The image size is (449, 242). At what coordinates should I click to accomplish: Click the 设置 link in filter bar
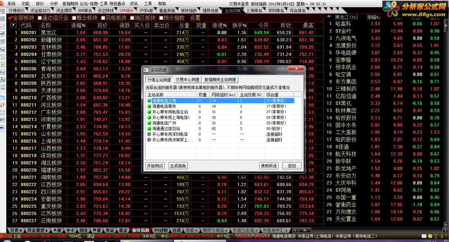[195, 18]
